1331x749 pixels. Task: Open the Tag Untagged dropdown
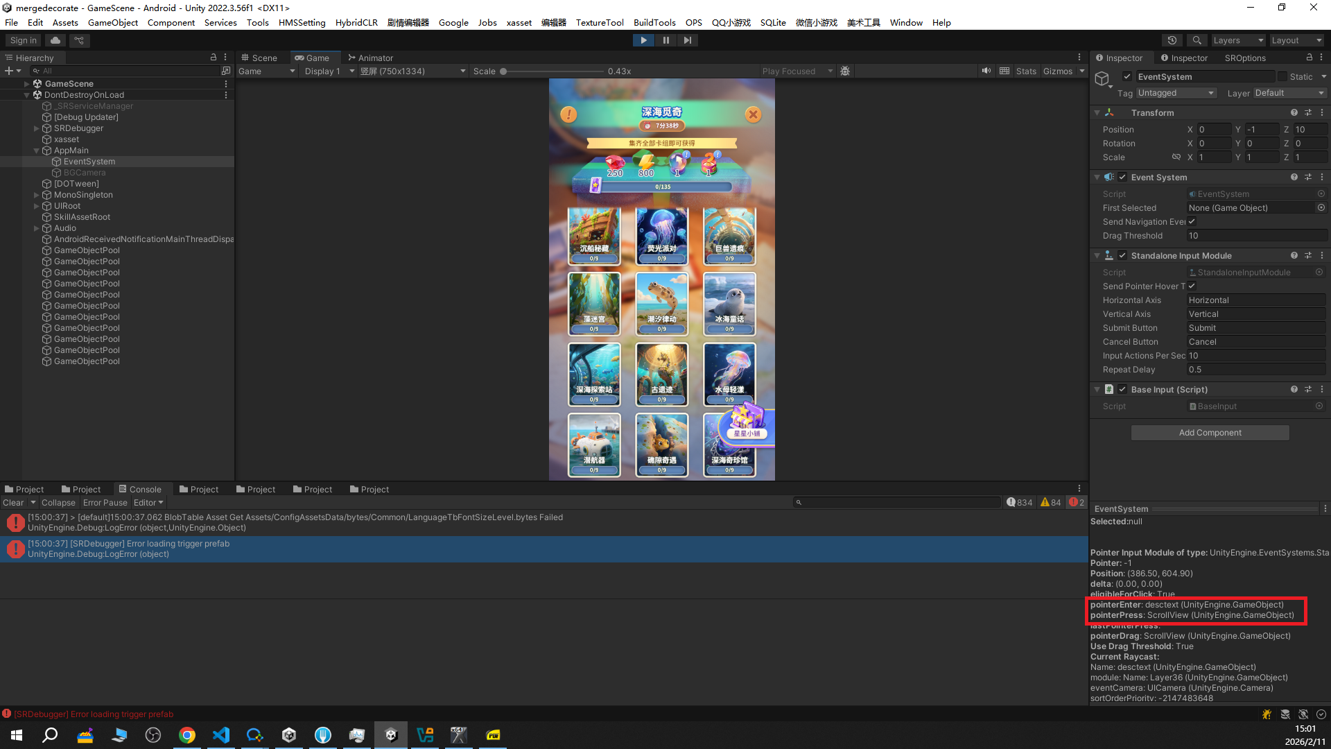pos(1176,93)
